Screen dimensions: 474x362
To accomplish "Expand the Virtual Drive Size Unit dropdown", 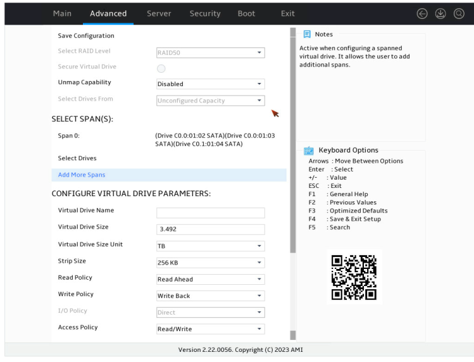I will pos(210,246).
